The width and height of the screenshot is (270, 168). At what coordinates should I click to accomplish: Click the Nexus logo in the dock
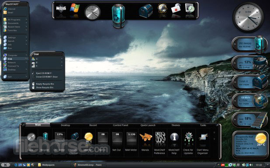point(61,9)
